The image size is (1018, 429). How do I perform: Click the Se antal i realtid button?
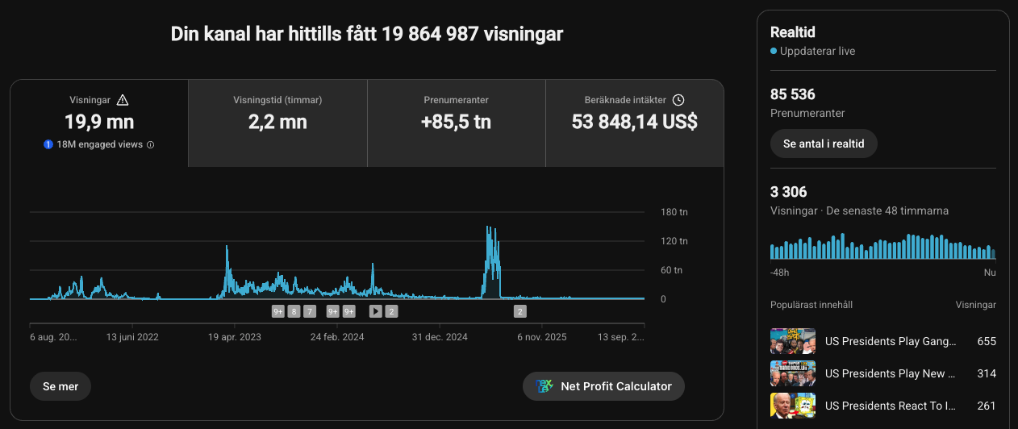click(824, 144)
